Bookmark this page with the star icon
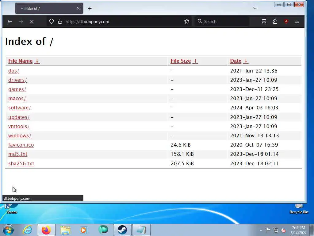The width and height of the screenshot is (314, 236). [187, 22]
